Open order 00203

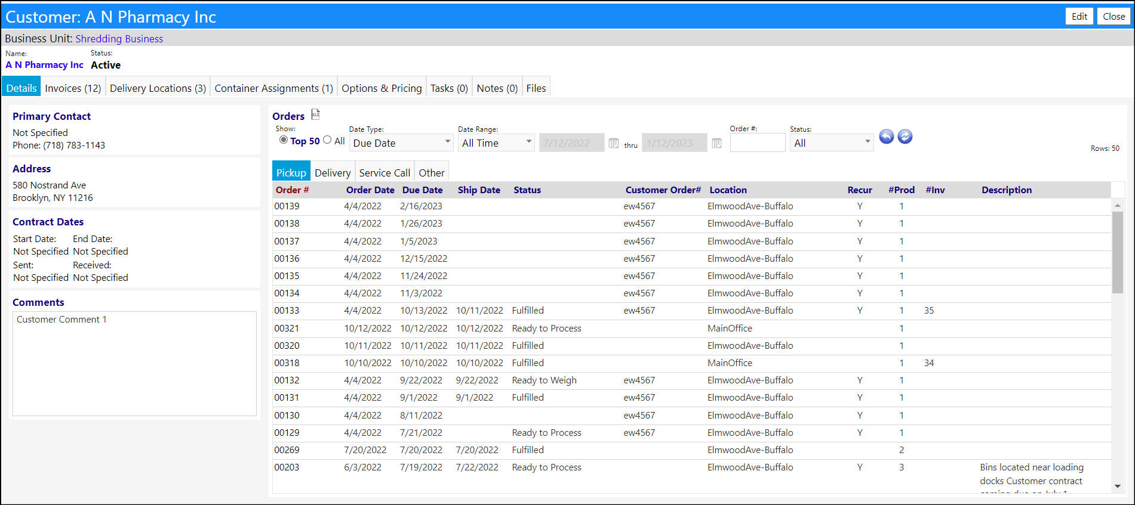pyautogui.click(x=287, y=467)
